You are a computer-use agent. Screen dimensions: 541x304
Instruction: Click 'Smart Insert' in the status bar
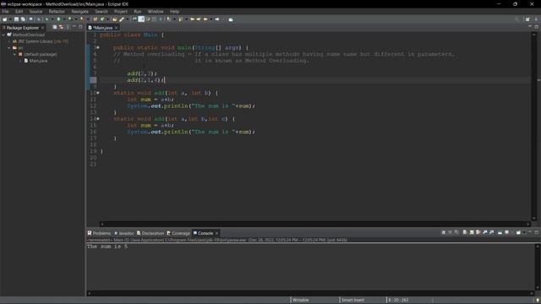352,300
